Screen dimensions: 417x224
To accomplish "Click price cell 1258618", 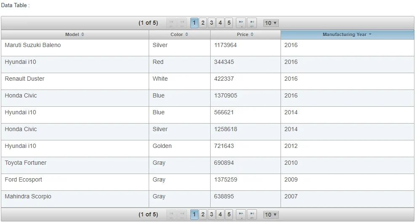I will 246,132.
